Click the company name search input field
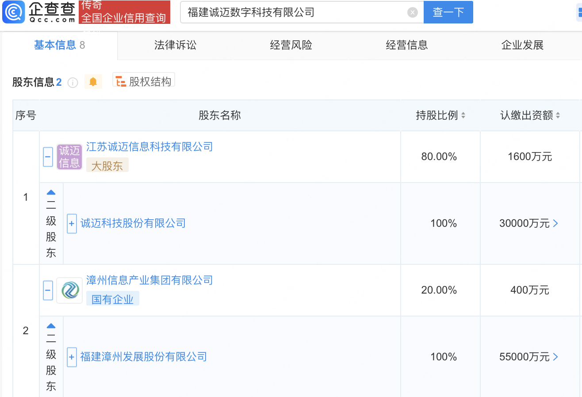Viewport: 582px width, 397px height. coord(294,12)
